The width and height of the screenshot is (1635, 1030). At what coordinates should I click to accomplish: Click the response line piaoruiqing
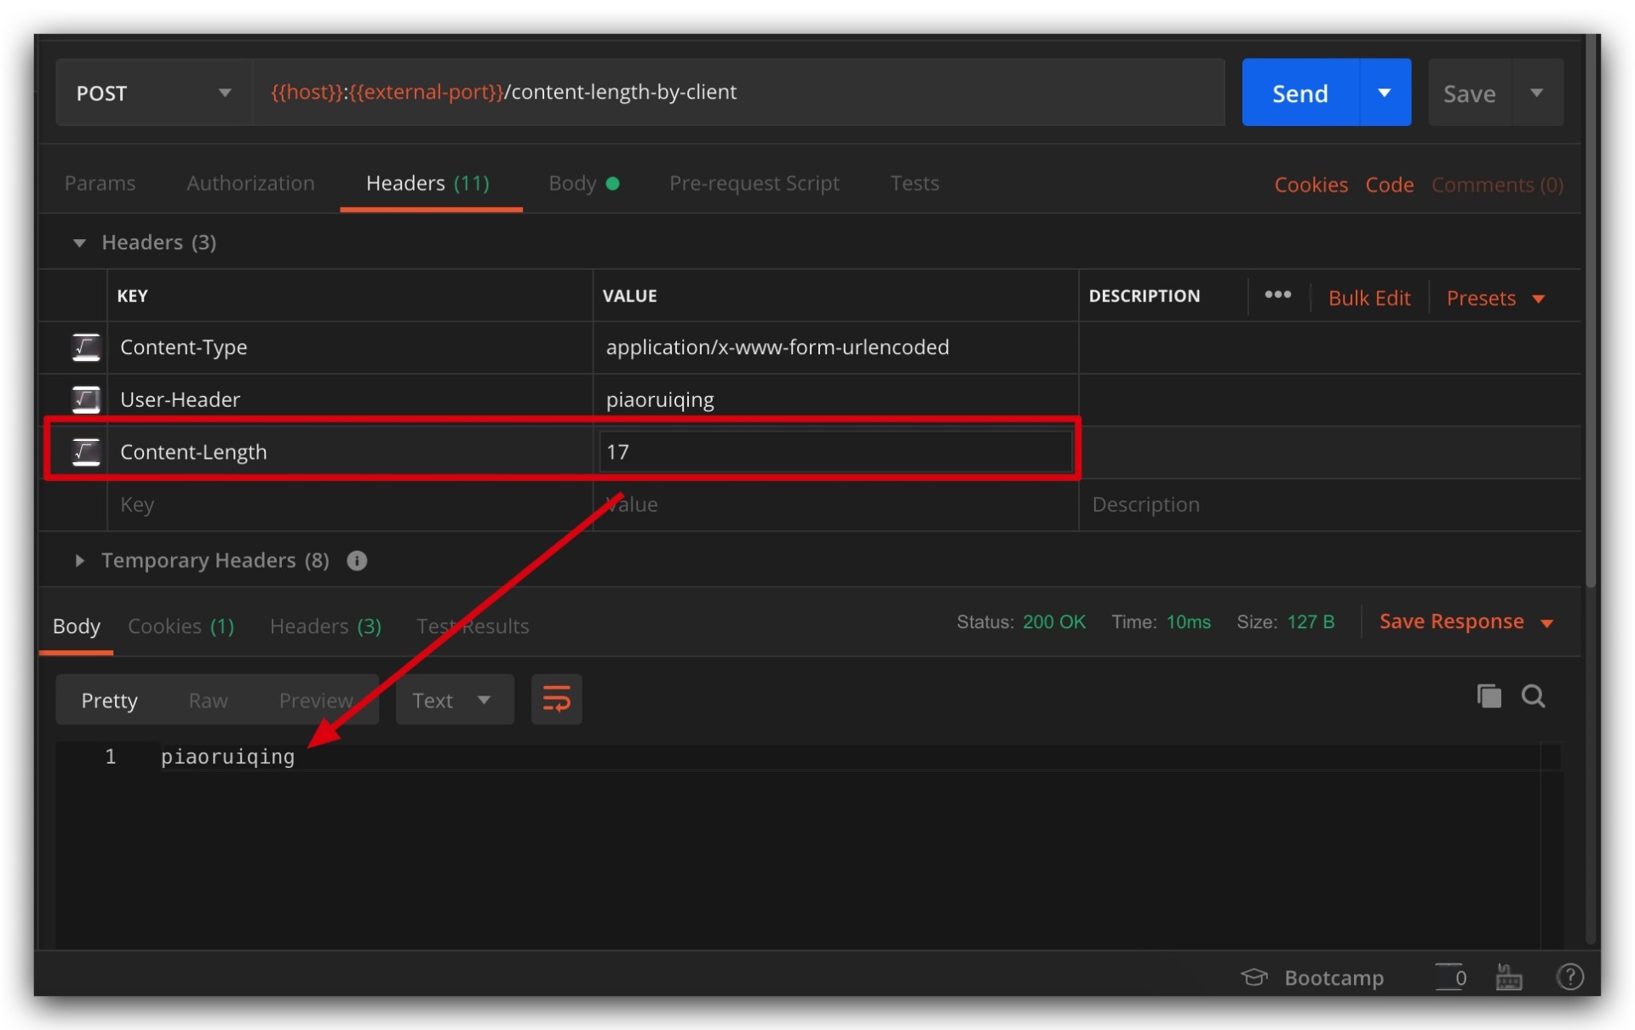[227, 757]
